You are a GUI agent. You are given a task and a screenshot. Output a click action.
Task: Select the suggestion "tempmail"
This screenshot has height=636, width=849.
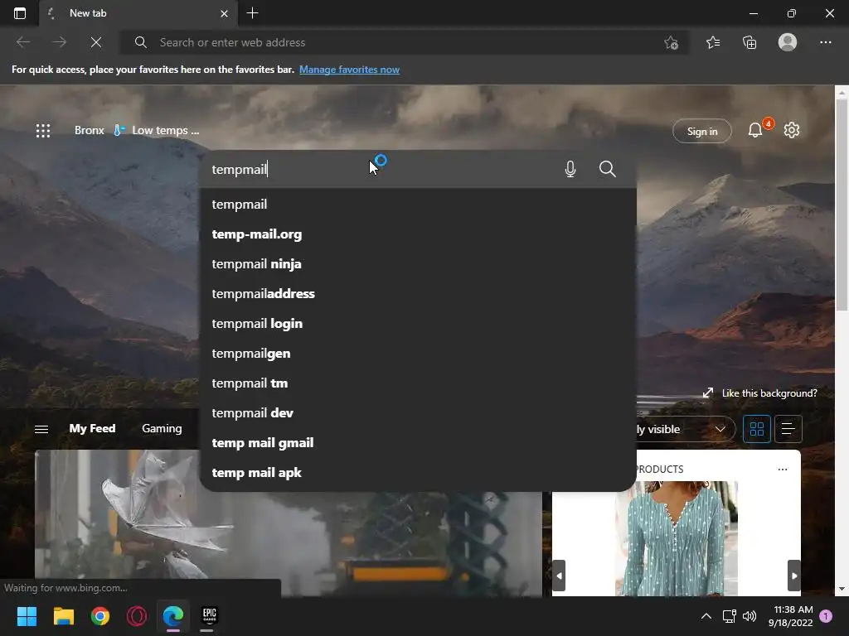(x=418, y=205)
